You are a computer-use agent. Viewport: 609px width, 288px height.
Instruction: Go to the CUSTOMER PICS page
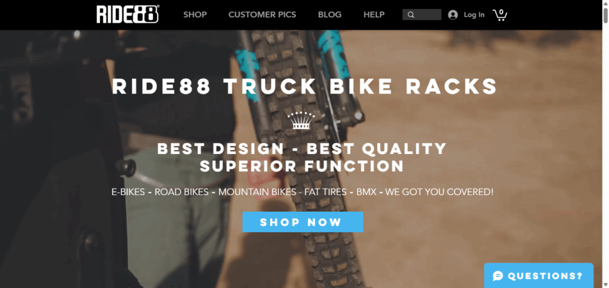point(262,15)
